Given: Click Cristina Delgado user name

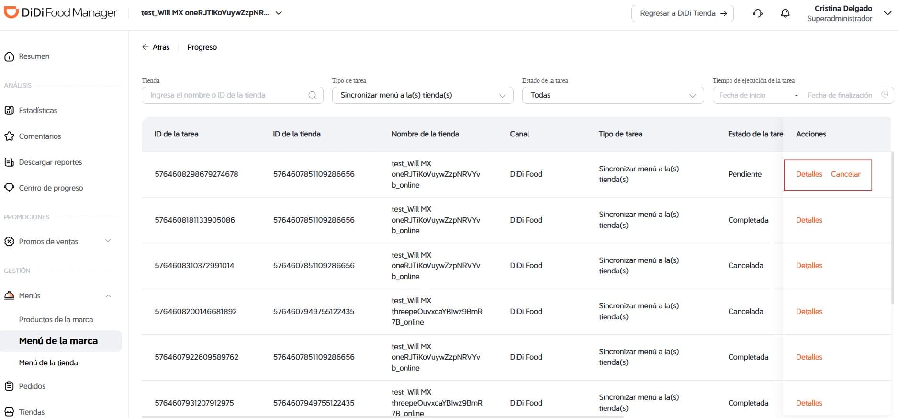Looking at the screenshot, I should coord(843,9).
